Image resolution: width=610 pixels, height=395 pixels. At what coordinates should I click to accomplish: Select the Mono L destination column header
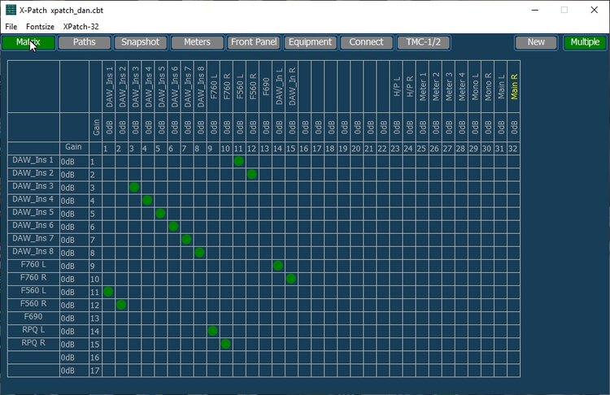(475, 87)
